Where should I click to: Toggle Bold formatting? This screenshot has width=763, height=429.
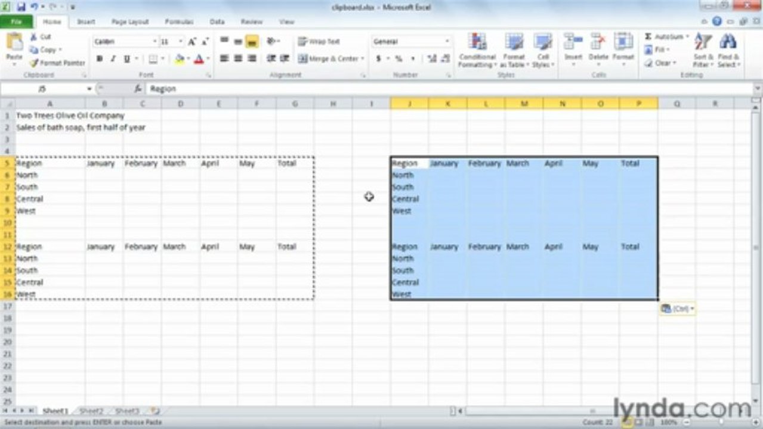click(x=100, y=59)
